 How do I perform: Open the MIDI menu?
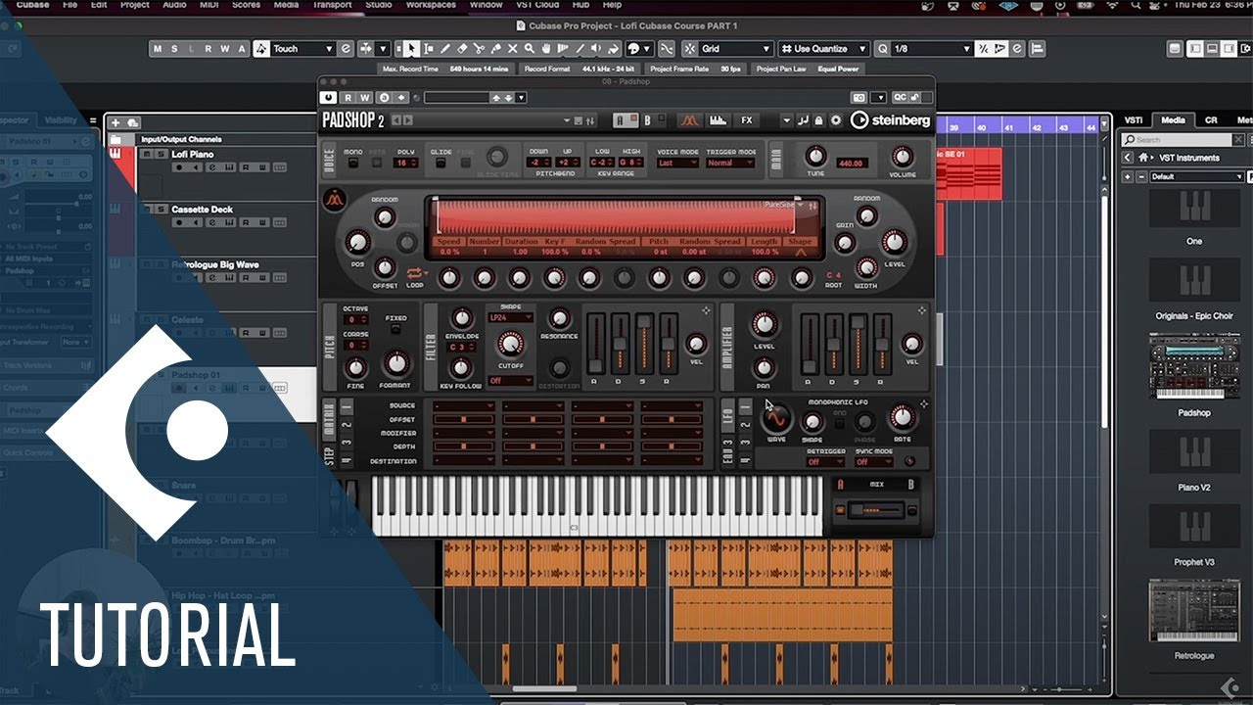click(x=209, y=5)
